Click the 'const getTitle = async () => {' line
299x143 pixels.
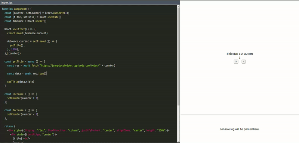25,61
